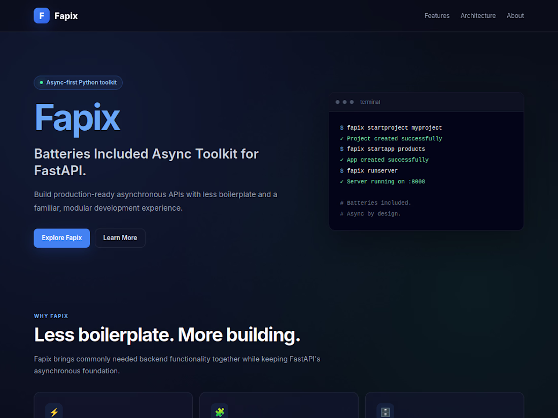
Task: Click the Async-first Python toolkit badge
Action: coord(78,83)
